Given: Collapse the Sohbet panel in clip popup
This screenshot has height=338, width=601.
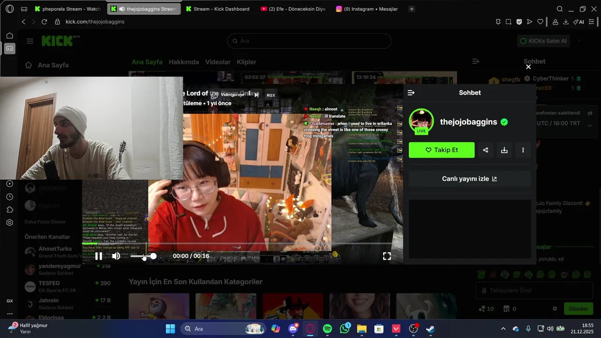Looking at the screenshot, I should (411, 92).
